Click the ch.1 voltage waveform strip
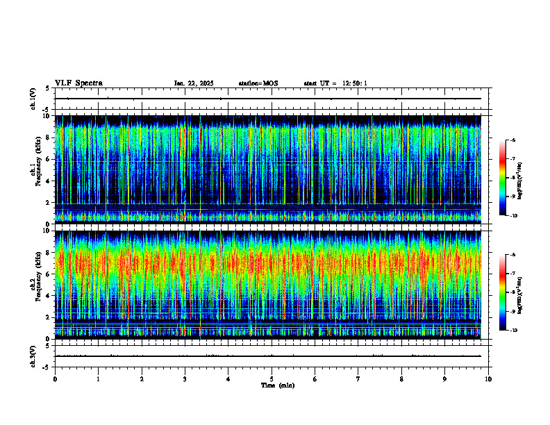 [x=272, y=99]
